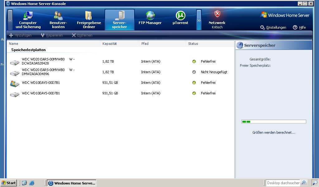The image size is (319, 187).
Task: Select the Serverspeicher tab
Action: click(x=119, y=20)
